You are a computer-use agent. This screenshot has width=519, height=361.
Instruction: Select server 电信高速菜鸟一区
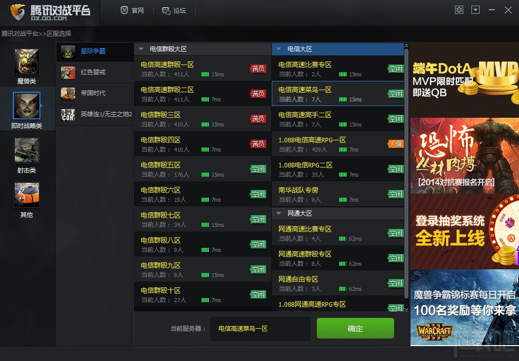tap(338, 94)
